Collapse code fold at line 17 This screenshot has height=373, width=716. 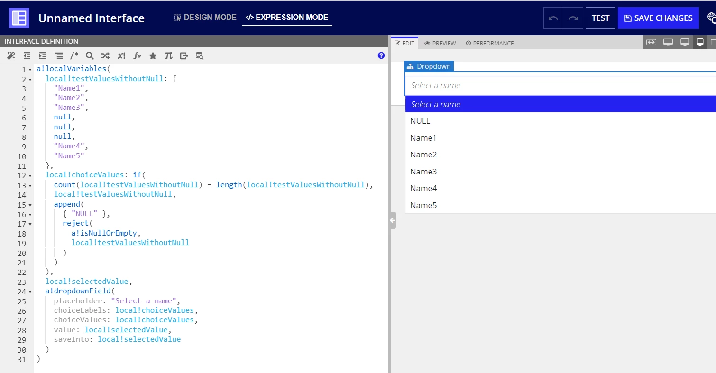coord(30,224)
